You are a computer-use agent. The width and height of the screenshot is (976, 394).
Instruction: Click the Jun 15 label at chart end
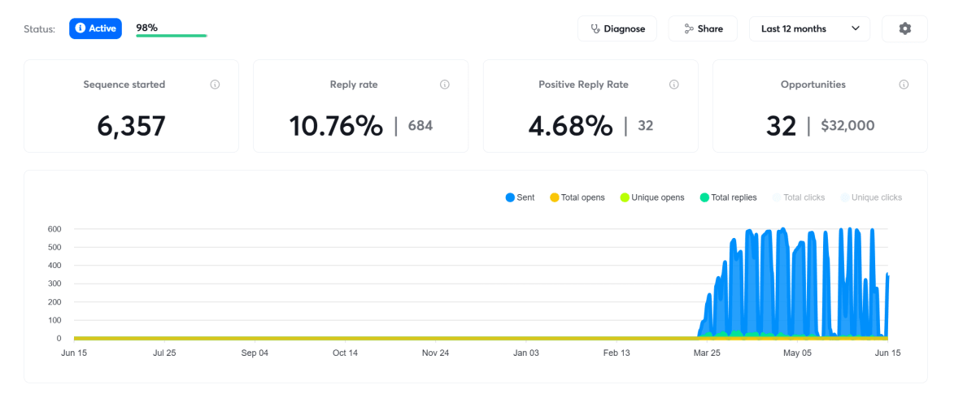pyautogui.click(x=887, y=353)
